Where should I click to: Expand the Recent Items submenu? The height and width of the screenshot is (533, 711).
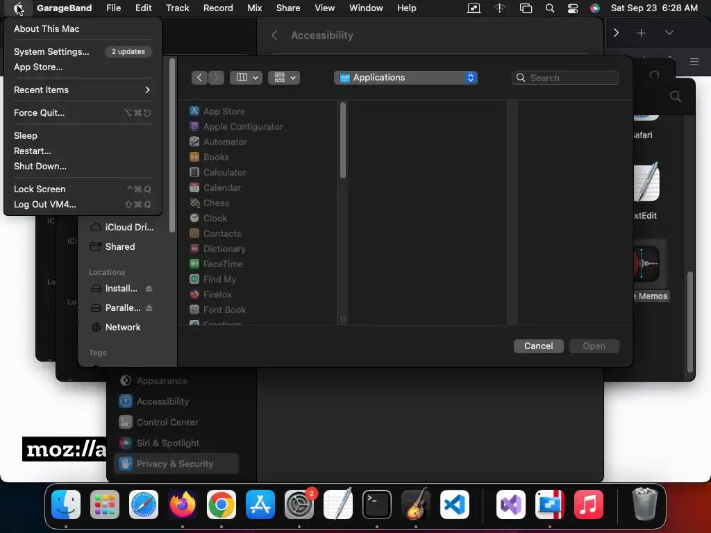(83, 90)
